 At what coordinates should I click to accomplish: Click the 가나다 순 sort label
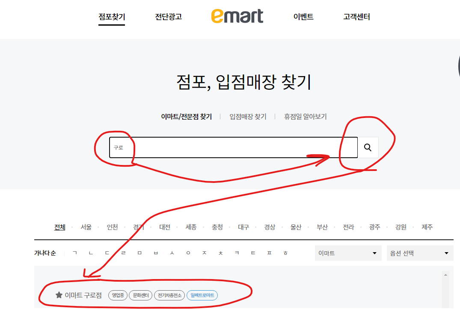(x=45, y=253)
